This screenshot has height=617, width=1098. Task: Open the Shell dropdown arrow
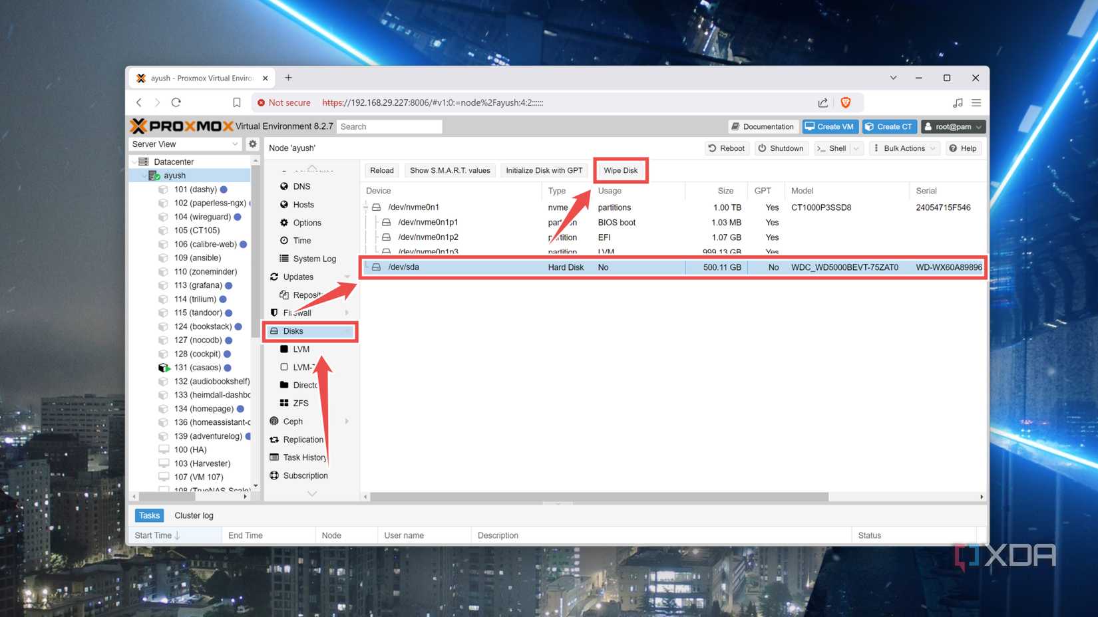coord(856,148)
